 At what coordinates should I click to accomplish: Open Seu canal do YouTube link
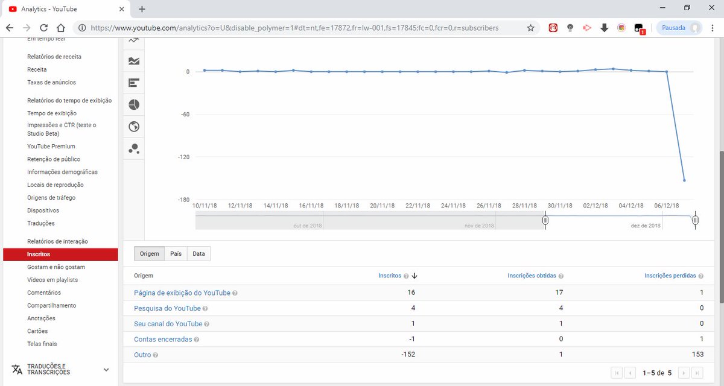click(x=168, y=324)
